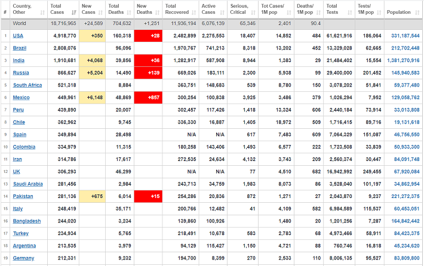Sort table by Total Cases arrows
The image size is (424, 266).
74,13
